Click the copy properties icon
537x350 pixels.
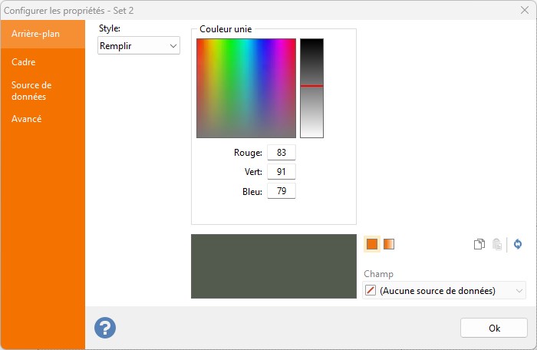[x=479, y=244]
